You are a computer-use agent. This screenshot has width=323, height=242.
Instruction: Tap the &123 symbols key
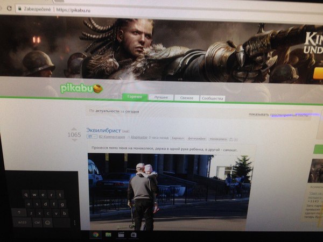click(22, 222)
